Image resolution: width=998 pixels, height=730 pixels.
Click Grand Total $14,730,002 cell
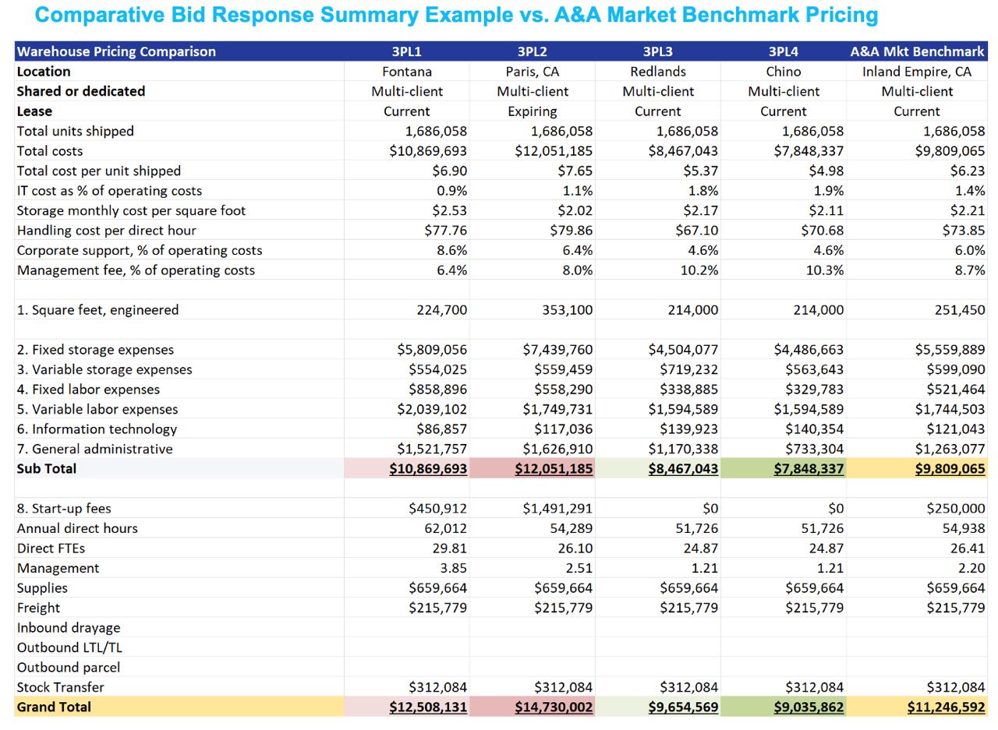(532, 707)
